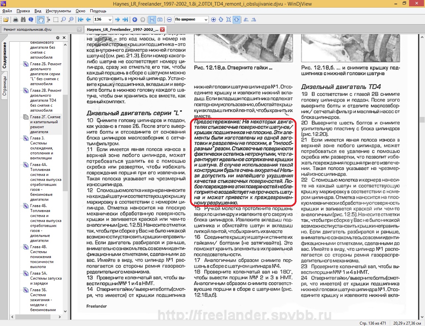Open the По ширине zoom dropdown
The height and width of the screenshot is (326, 425).
pos(206,20)
